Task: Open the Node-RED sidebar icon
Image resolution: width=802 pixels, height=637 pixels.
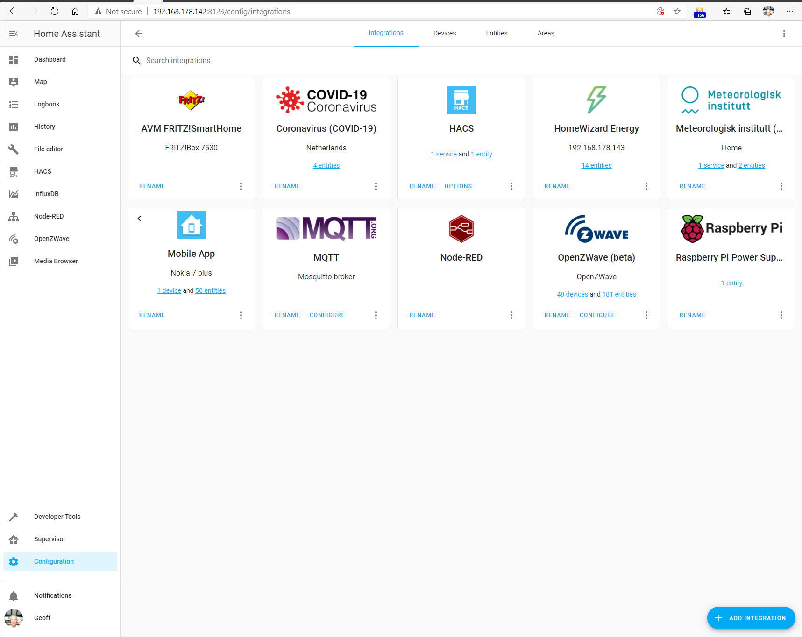Action: tap(14, 216)
